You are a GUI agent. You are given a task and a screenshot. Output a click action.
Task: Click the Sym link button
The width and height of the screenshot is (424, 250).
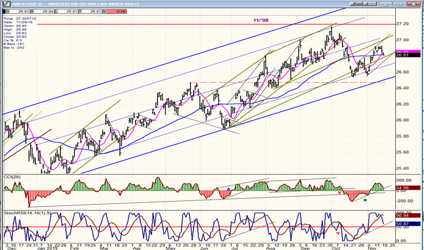[x=357, y=4]
